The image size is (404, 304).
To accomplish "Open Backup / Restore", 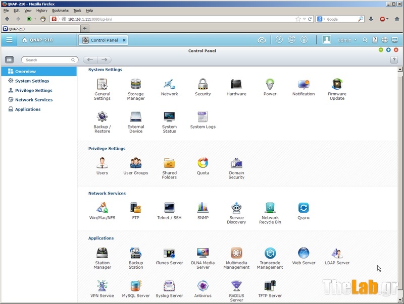I will click(103, 122).
